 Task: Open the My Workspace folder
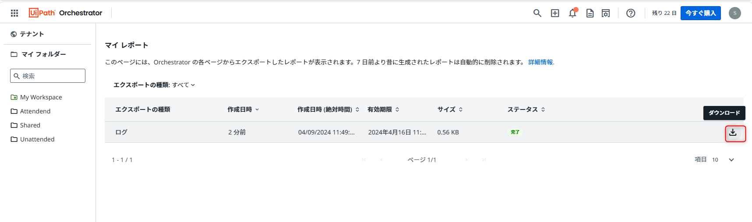tap(41, 97)
